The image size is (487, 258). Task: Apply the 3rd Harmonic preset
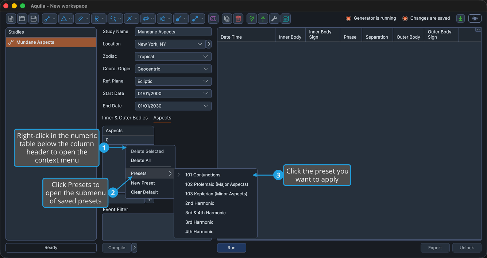pos(216,222)
